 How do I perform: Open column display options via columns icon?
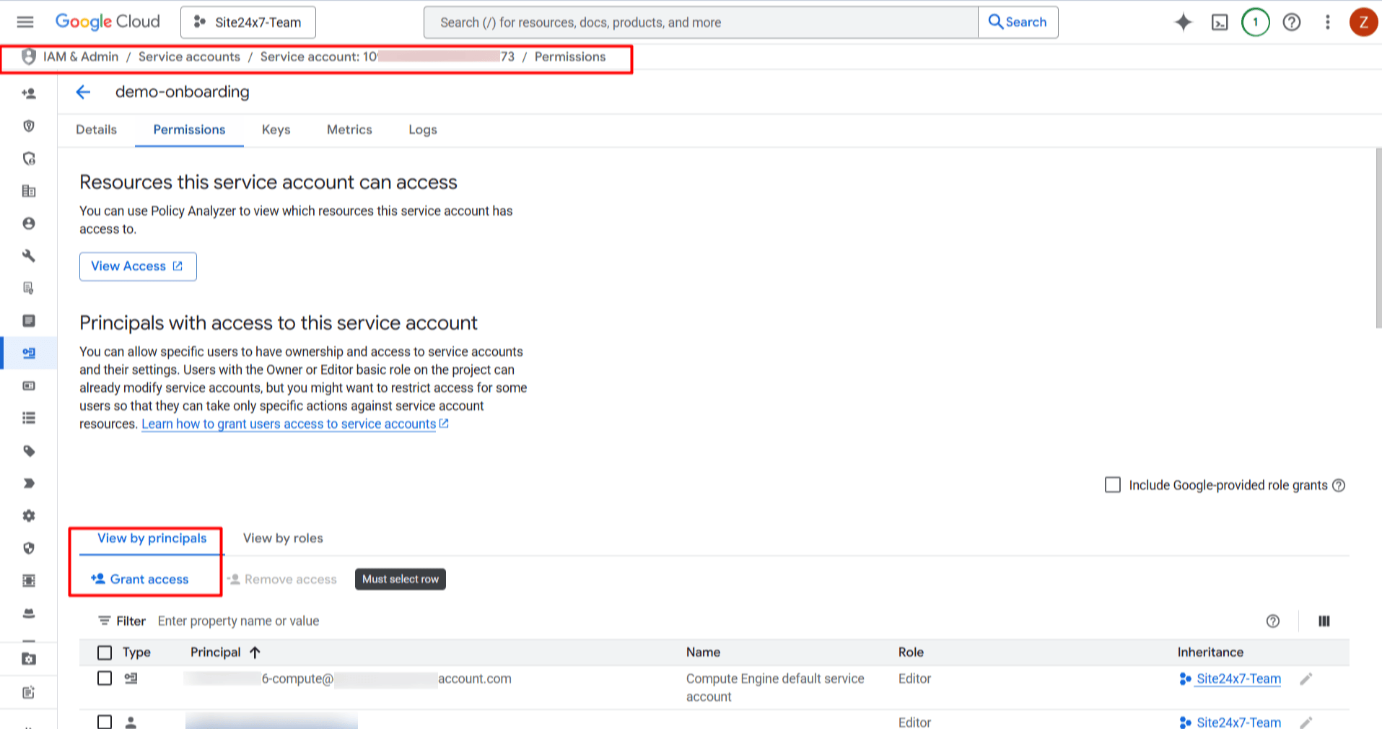coord(1324,621)
